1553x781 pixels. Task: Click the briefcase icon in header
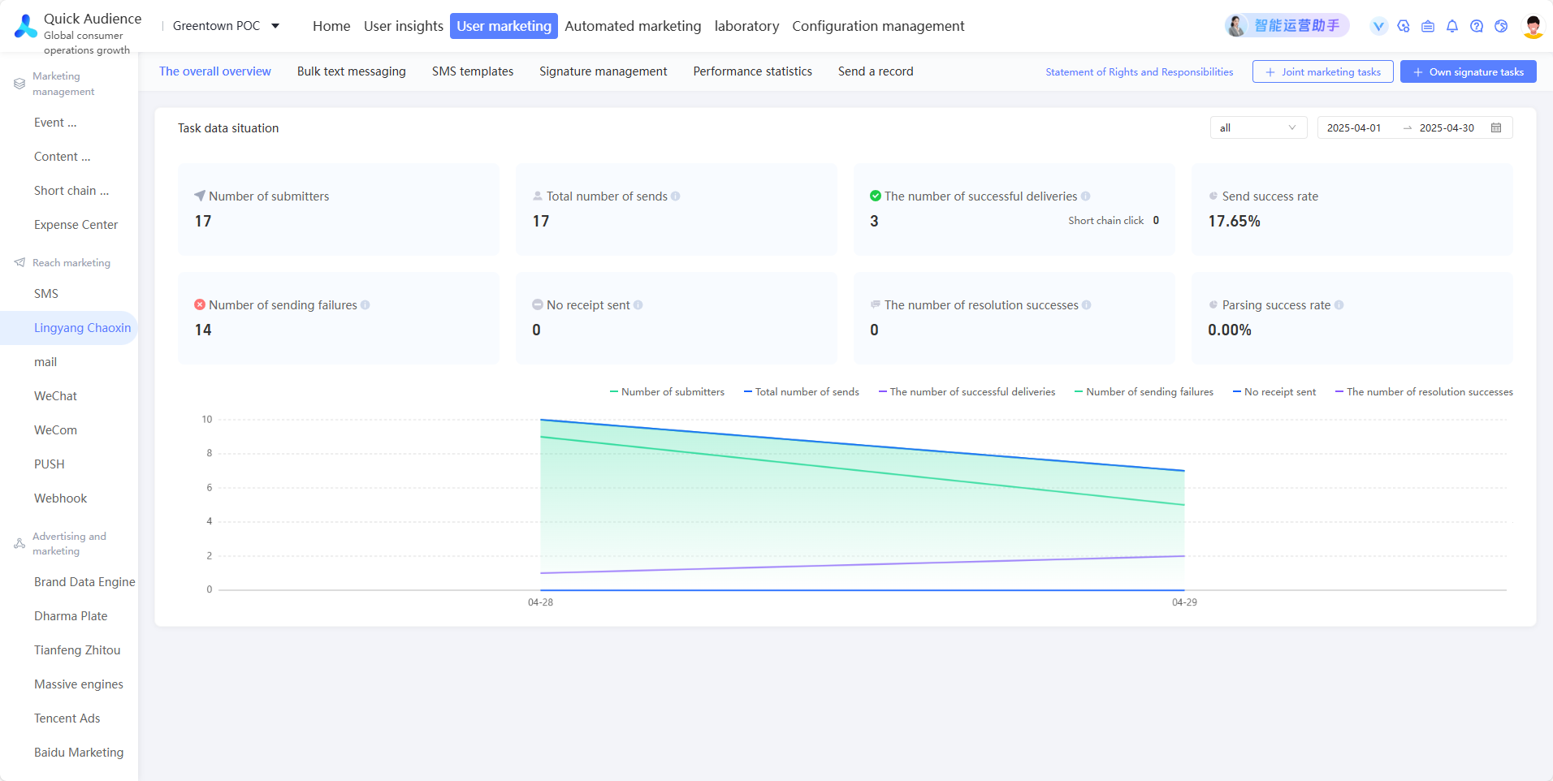pyautogui.click(x=1428, y=26)
